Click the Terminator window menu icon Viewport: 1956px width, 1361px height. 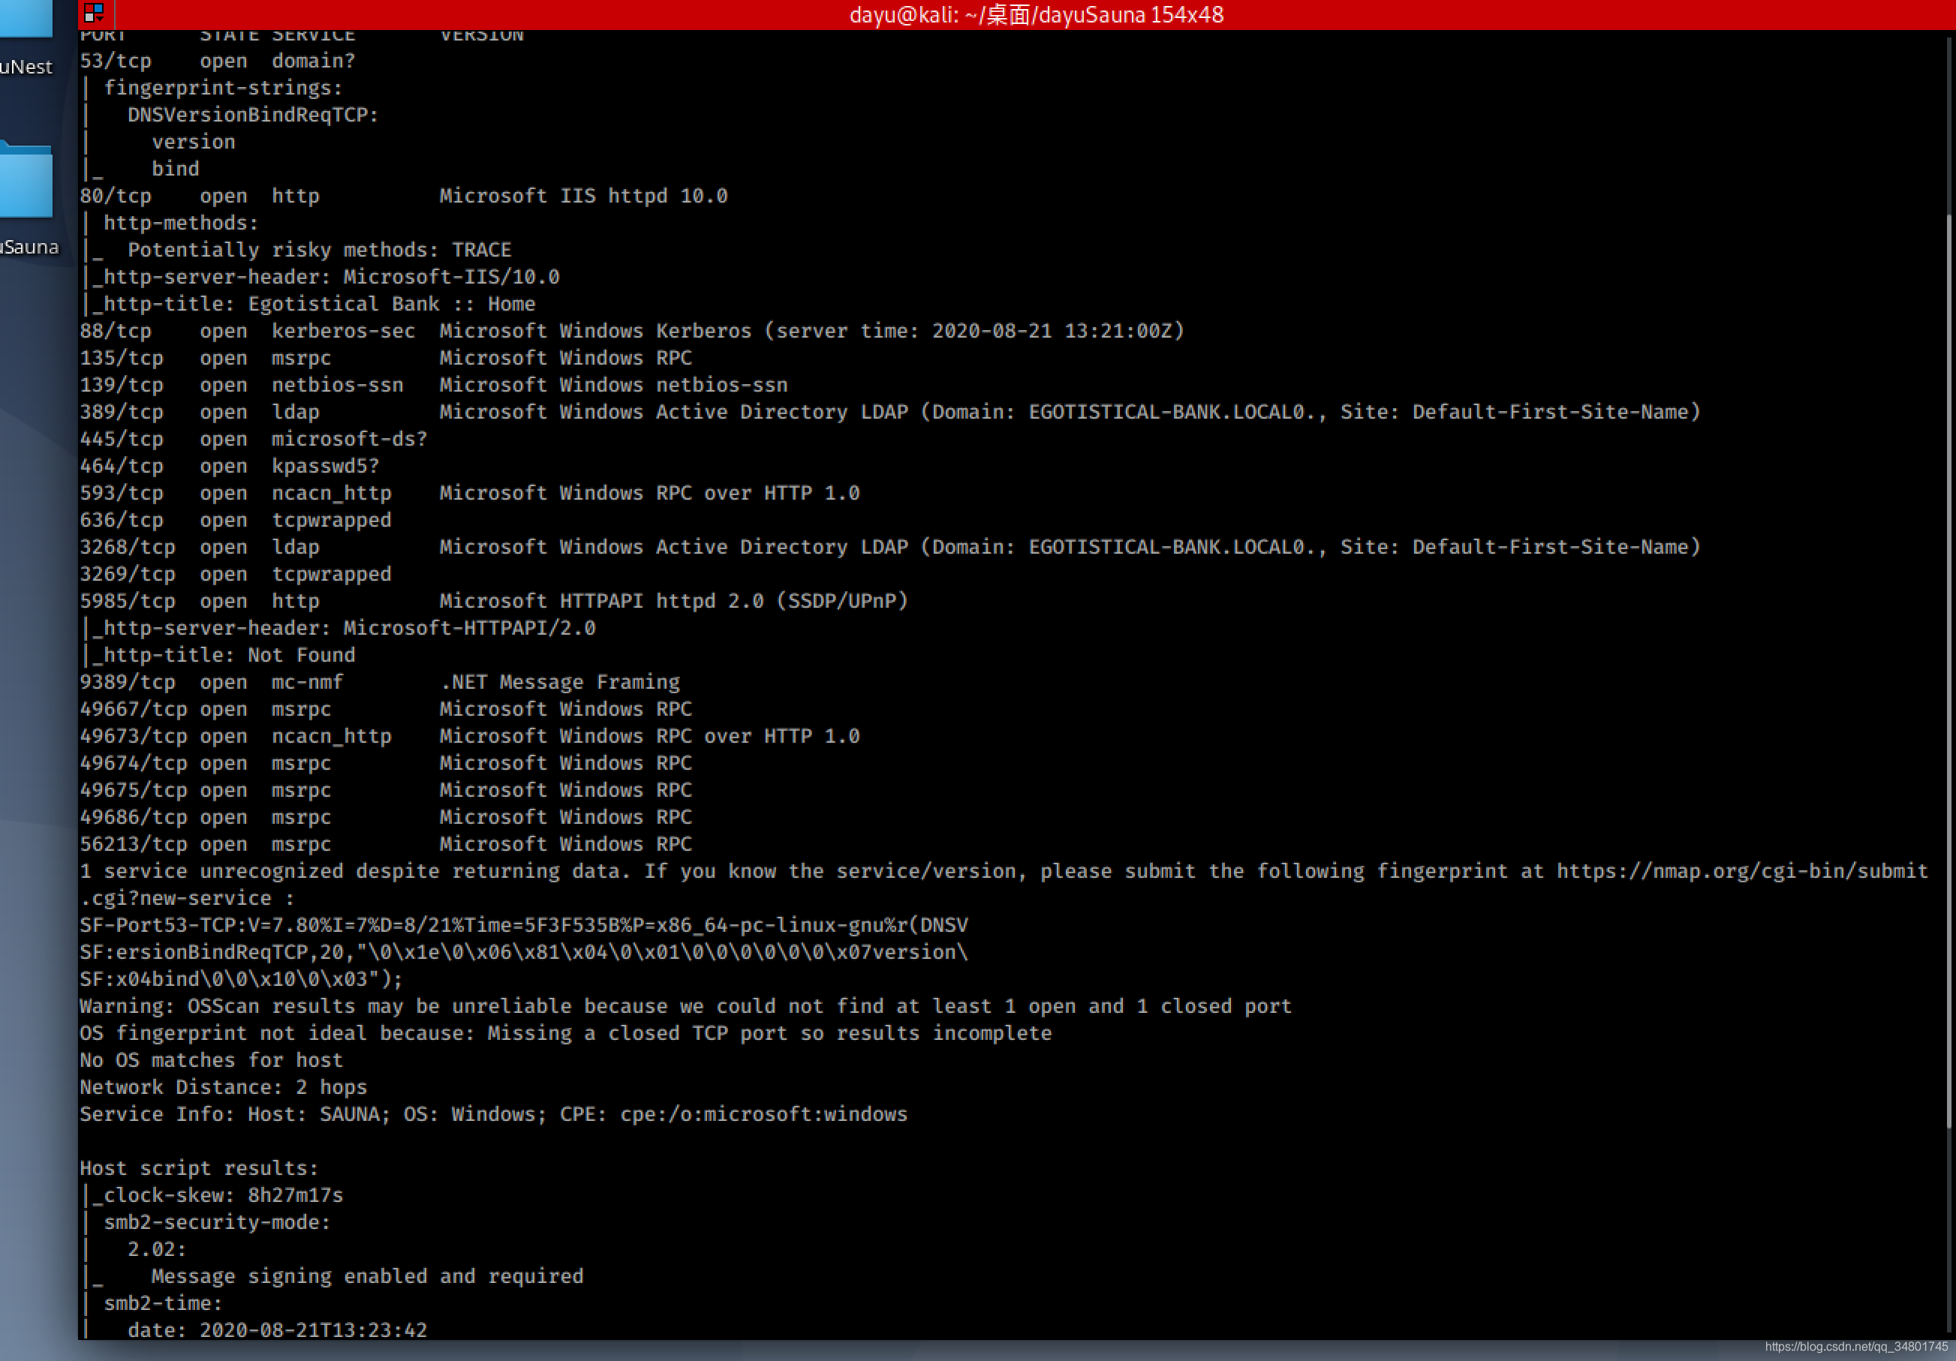tap(94, 14)
